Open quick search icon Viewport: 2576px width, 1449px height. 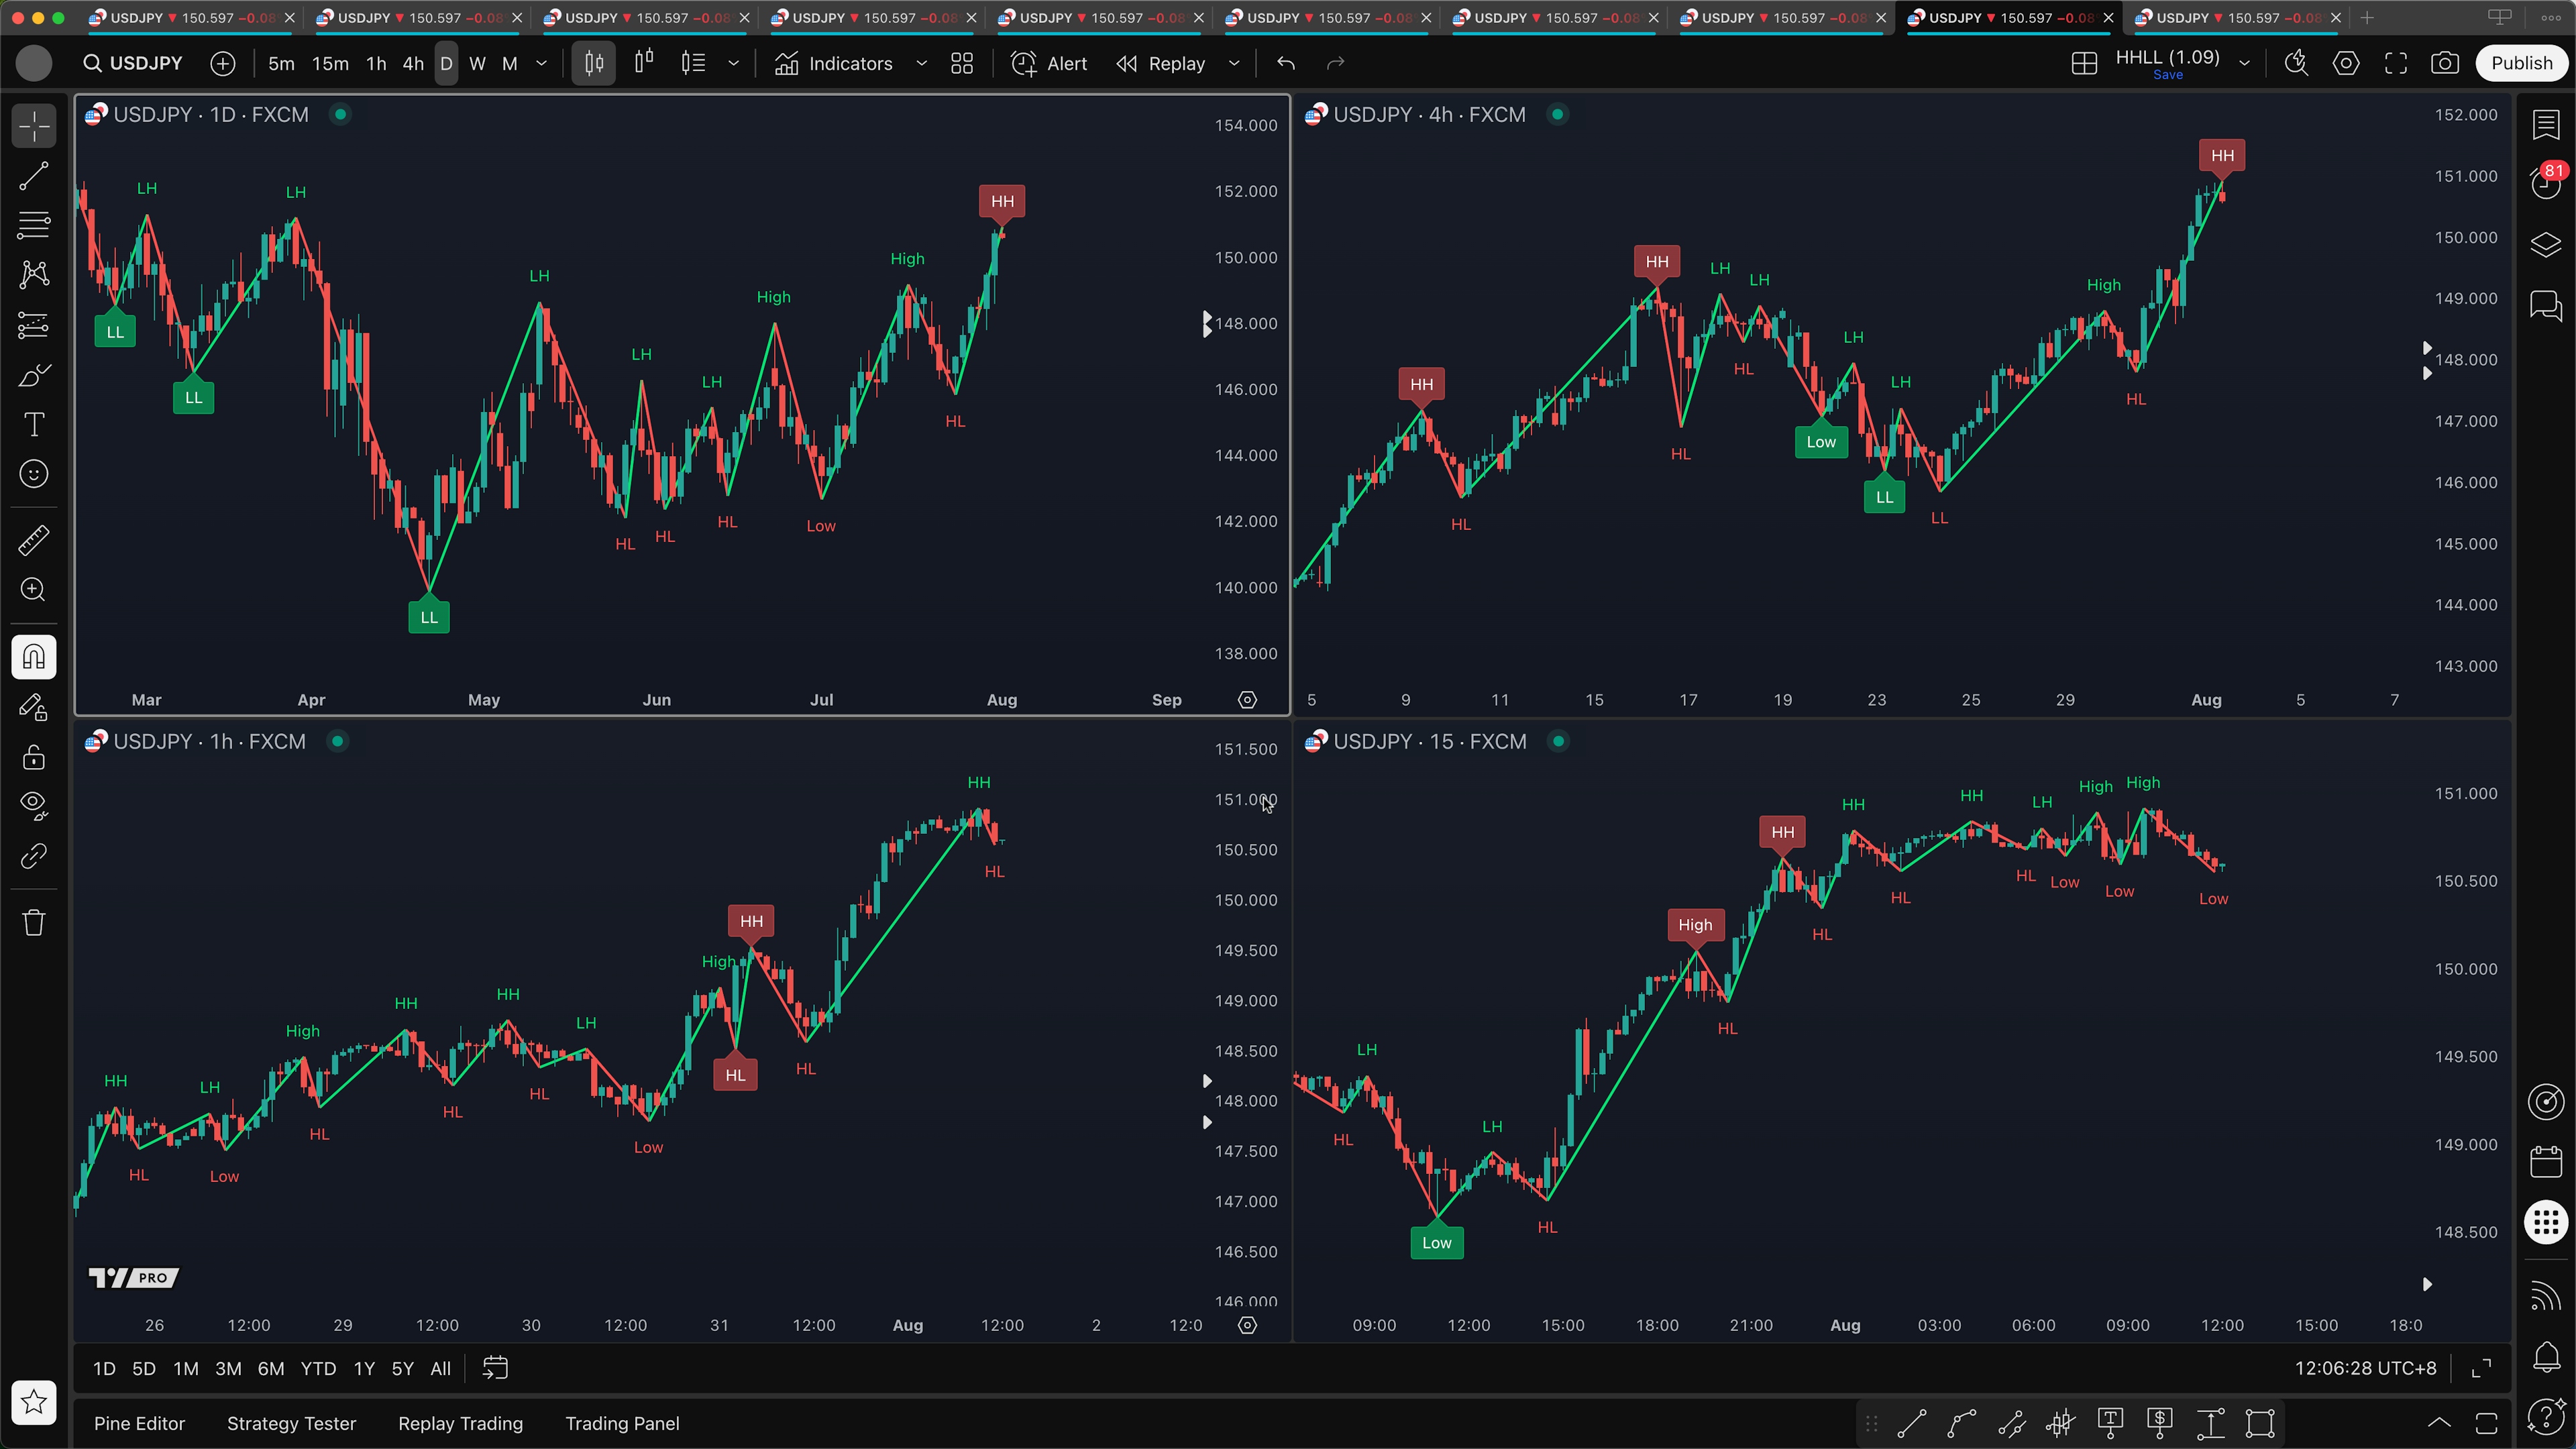(2296, 63)
